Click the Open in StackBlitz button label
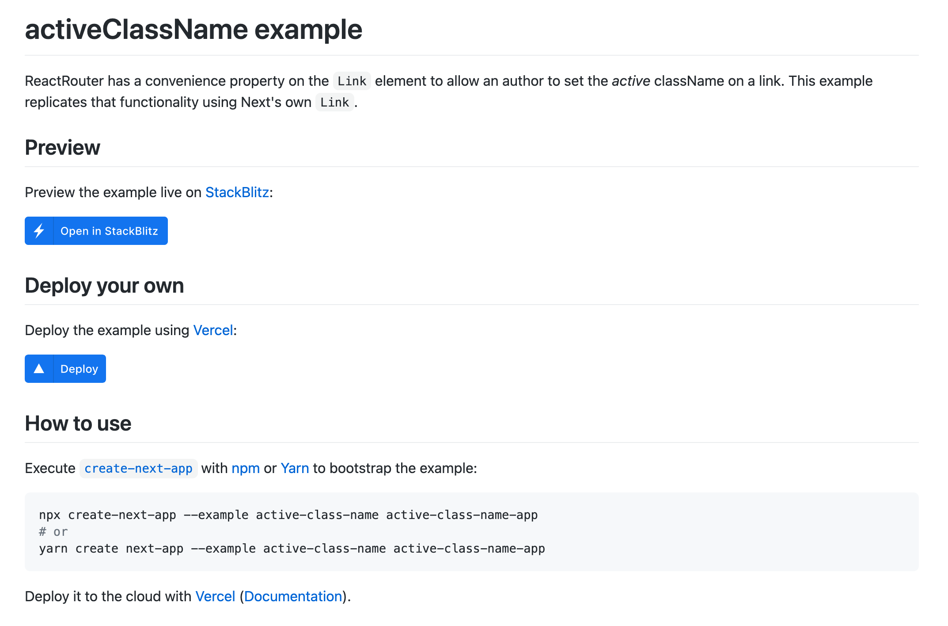Viewport: 948px width, 626px height. pos(109,231)
